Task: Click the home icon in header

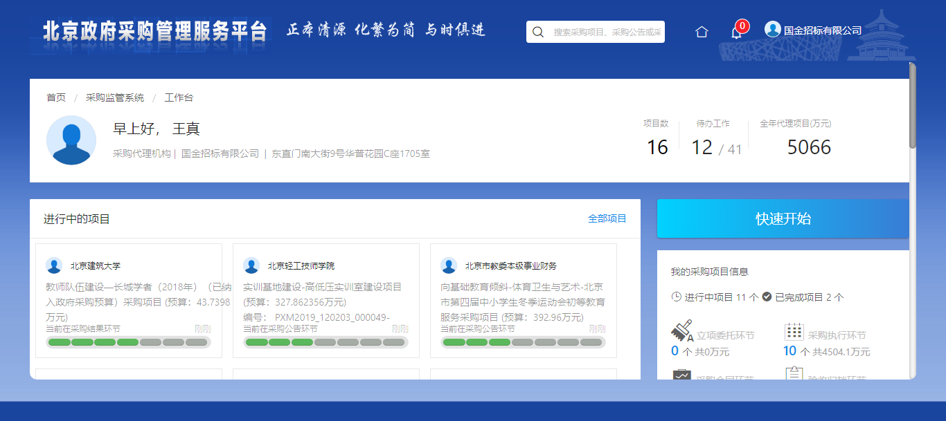Action: (702, 32)
